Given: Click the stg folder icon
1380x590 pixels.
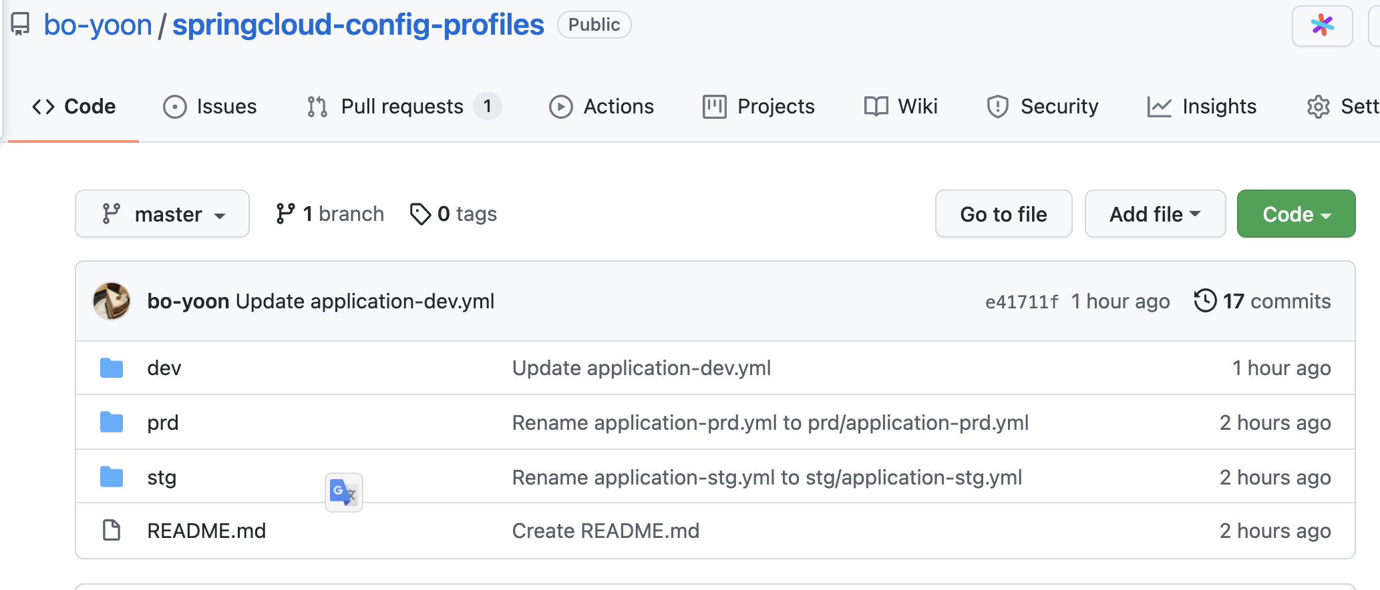Looking at the screenshot, I should click(112, 477).
